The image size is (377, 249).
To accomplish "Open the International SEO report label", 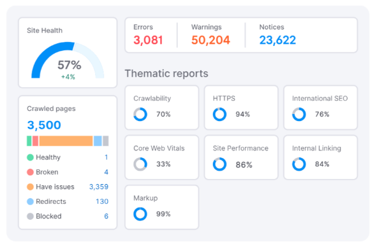I will pyautogui.click(x=320, y=98).
